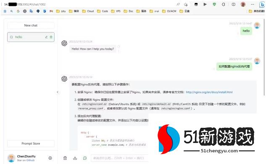Follow the Github link under ChenZhaoYu
Viewport: 266px width, 164px height.
click(x=30, y=160)
